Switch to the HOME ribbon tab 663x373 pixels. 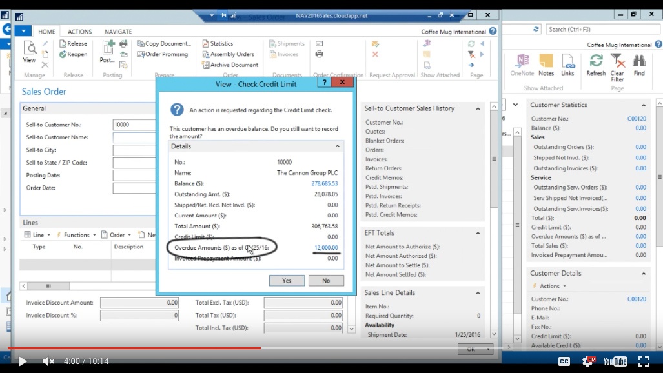tap(46, 32)
